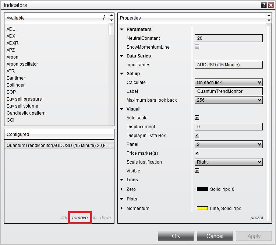Select BOP in Available list
Screen dimensions: 276x245
coord(11,92)
